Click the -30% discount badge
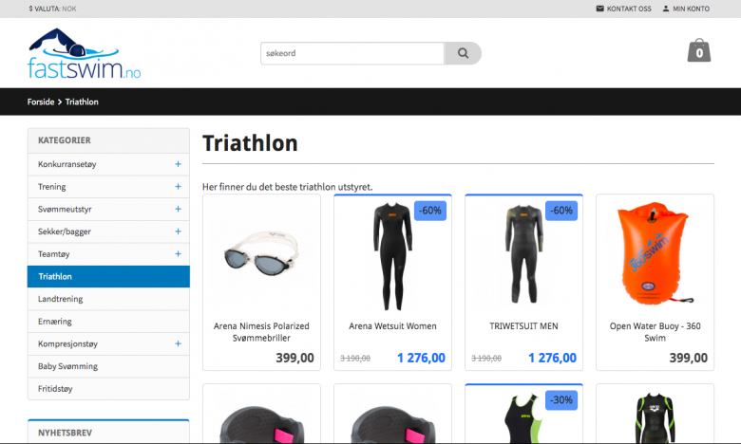This screenshot has height=444, width=741. [x=561, y=400]
